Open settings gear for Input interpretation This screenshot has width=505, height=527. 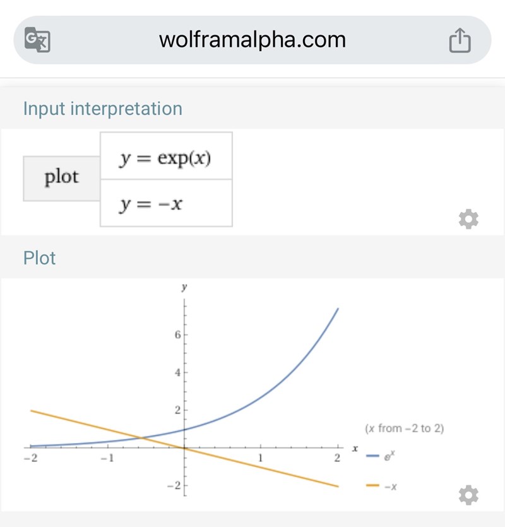pyautogui.click(x=468, y=220)
